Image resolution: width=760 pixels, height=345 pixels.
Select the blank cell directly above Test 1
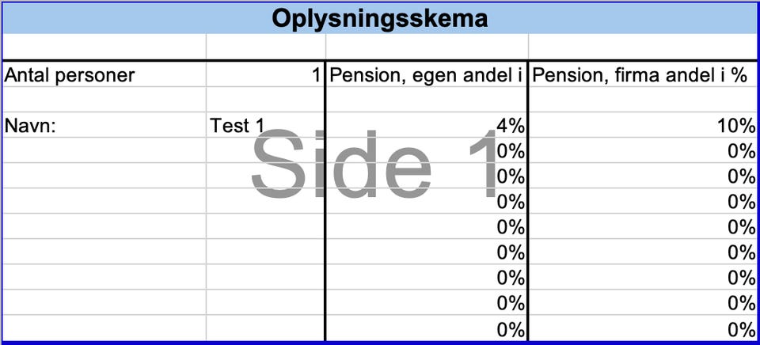point(265,100)
